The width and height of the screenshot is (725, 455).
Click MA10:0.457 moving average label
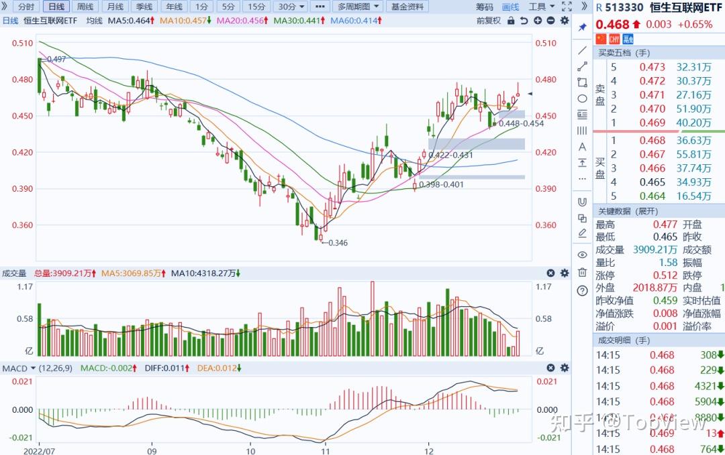(x=185, y=21)
